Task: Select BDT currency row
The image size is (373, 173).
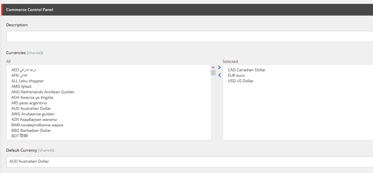Action: pyautogui.click(x=20, y=136)
